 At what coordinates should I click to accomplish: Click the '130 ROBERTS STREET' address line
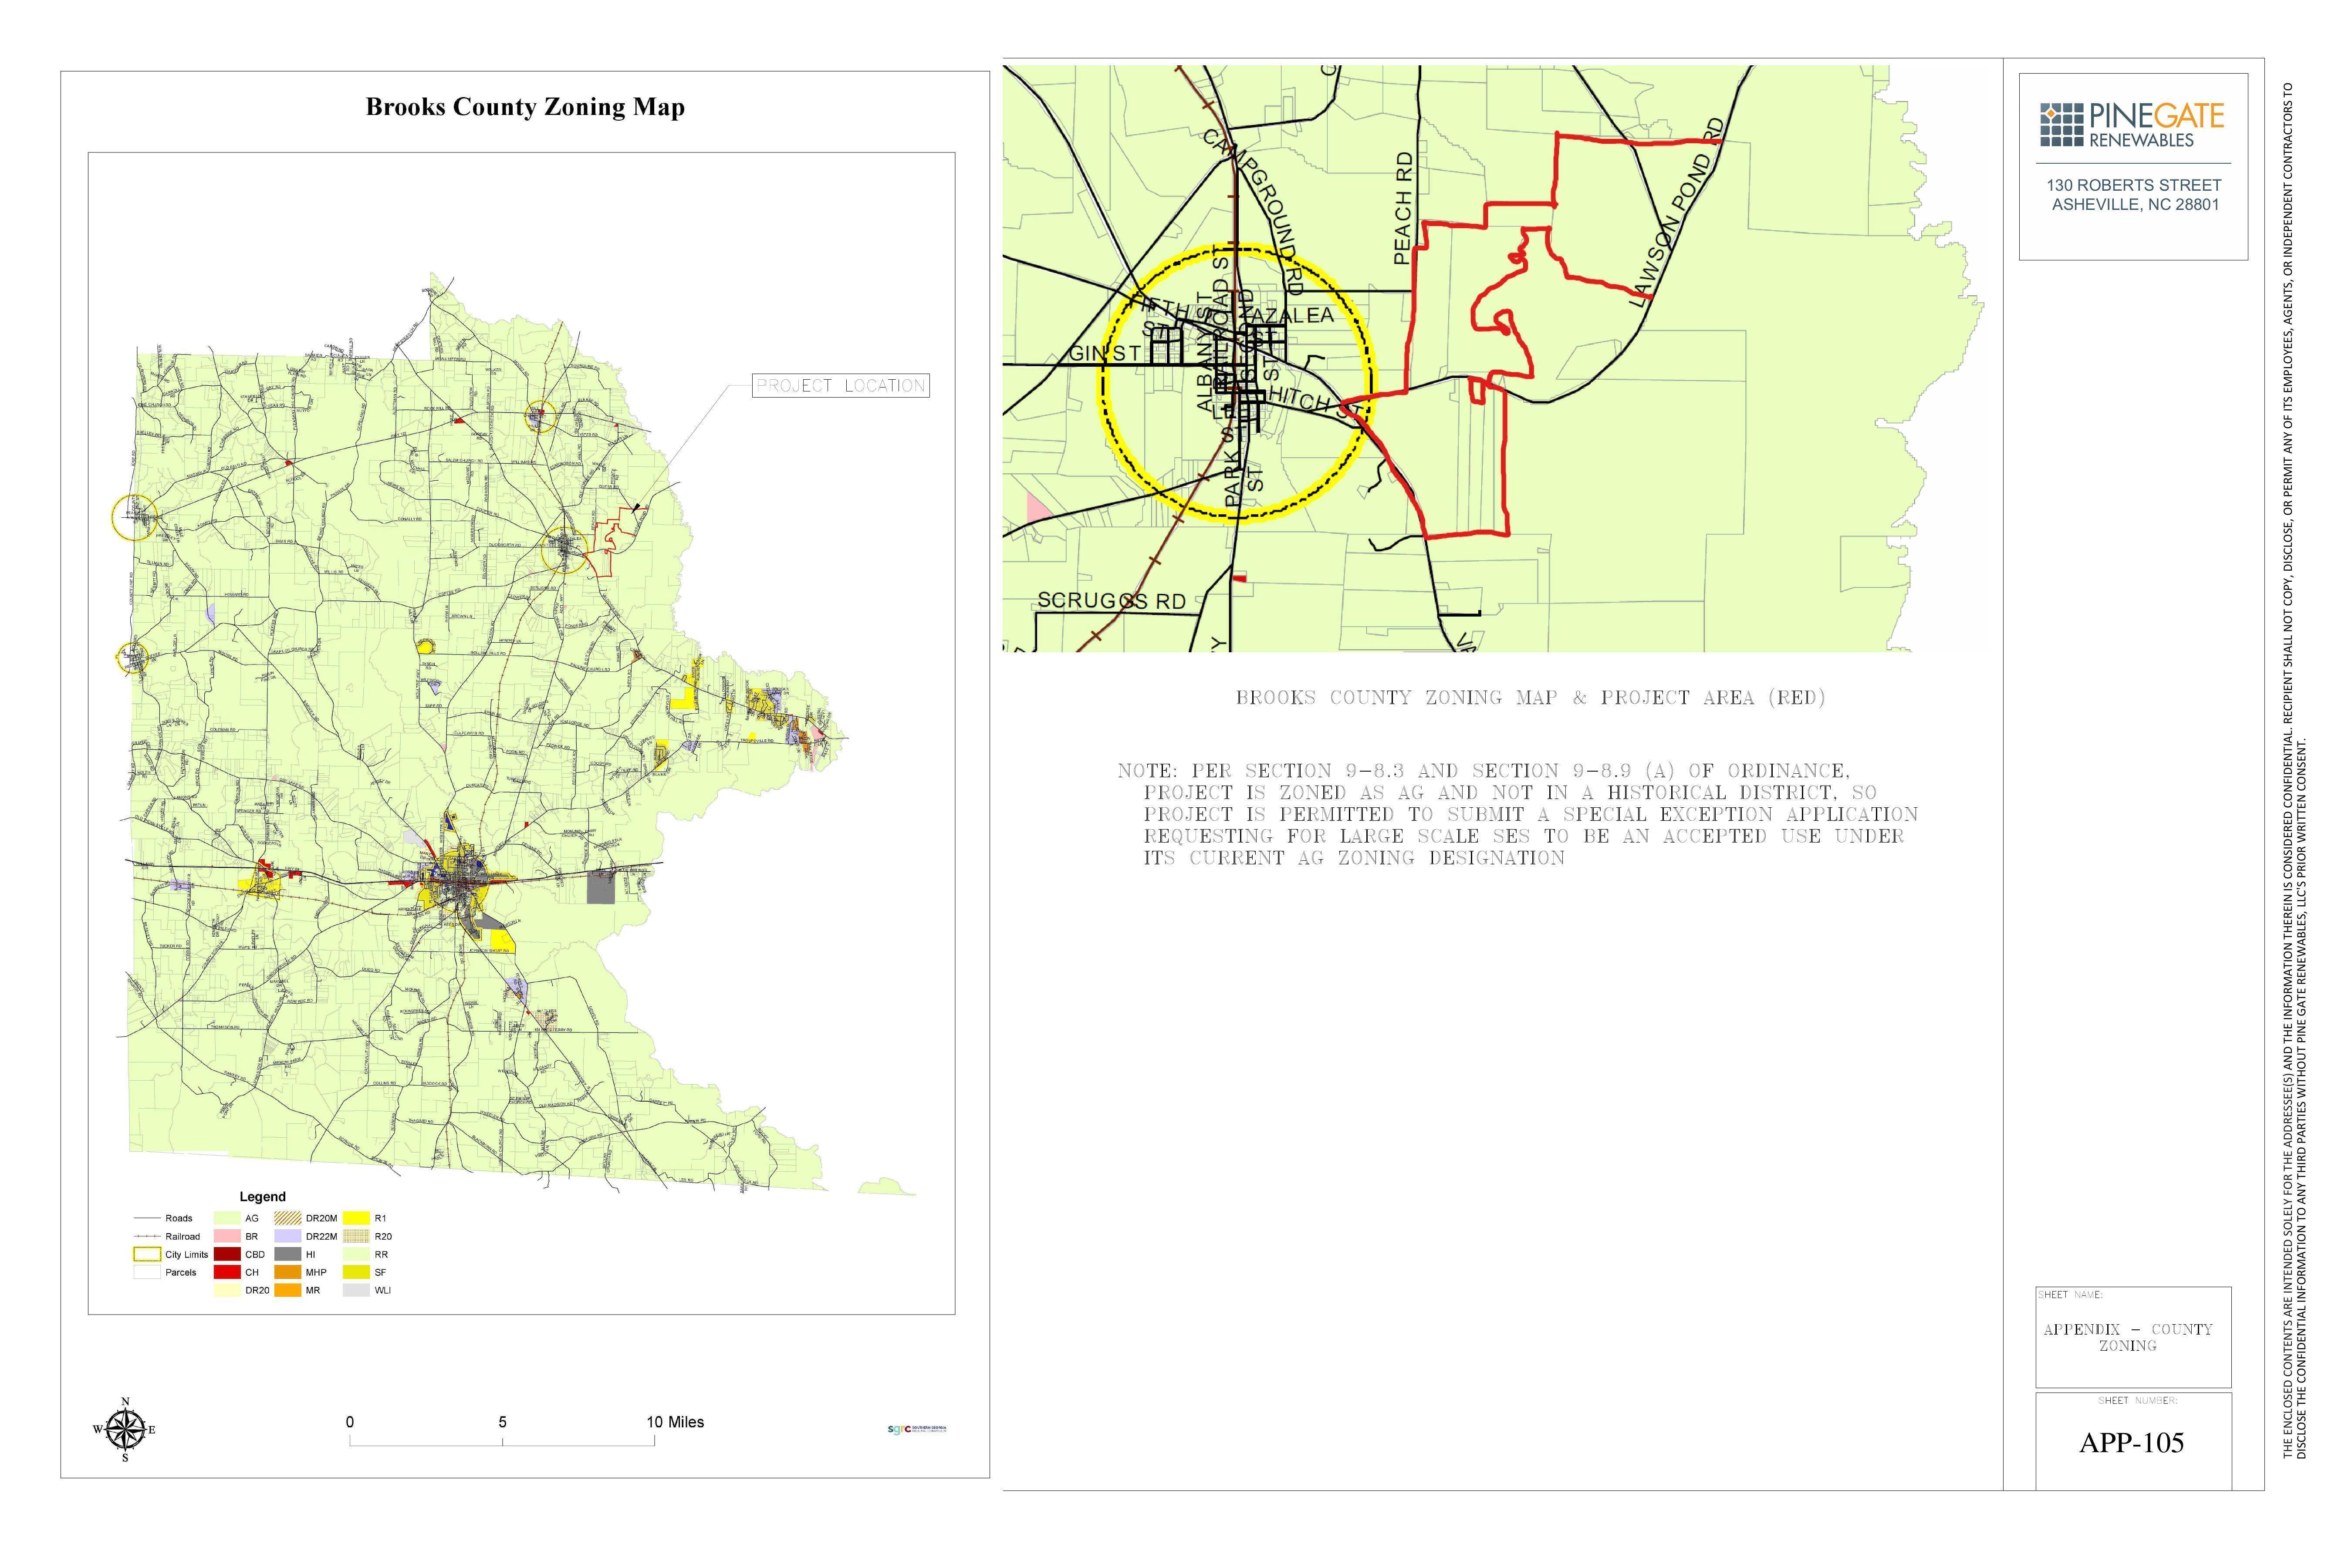click(2133, 185)
